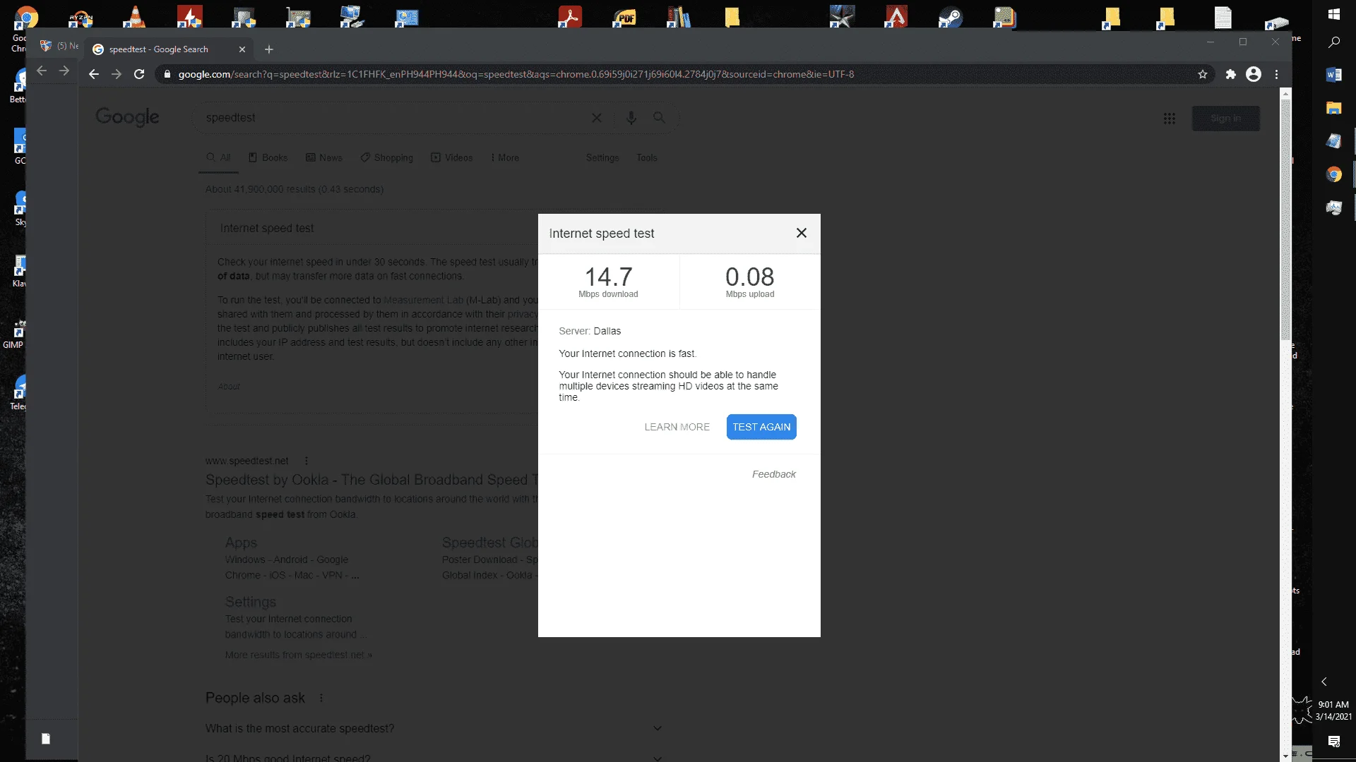
Task: Open the Chrome extensions puzzle icon
Action: (1231, 74)
